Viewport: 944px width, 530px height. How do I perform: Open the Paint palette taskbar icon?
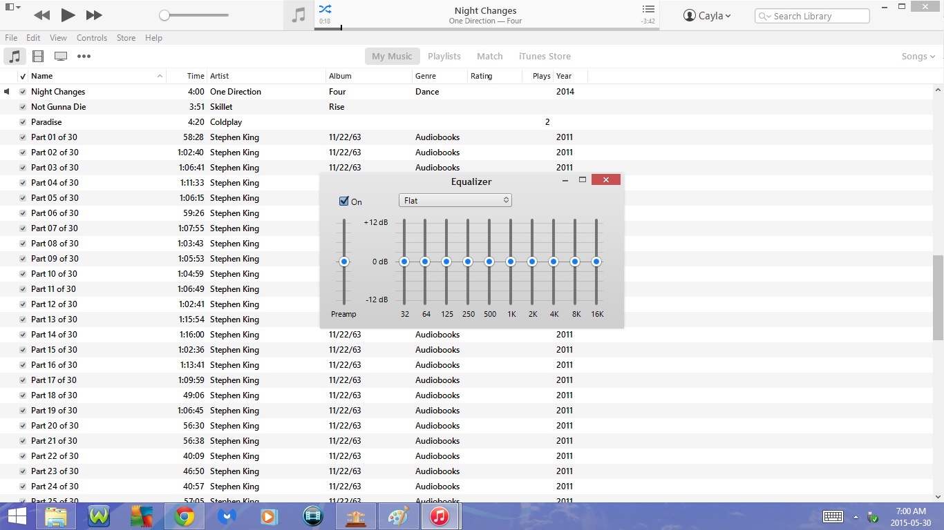pos(398,516)
